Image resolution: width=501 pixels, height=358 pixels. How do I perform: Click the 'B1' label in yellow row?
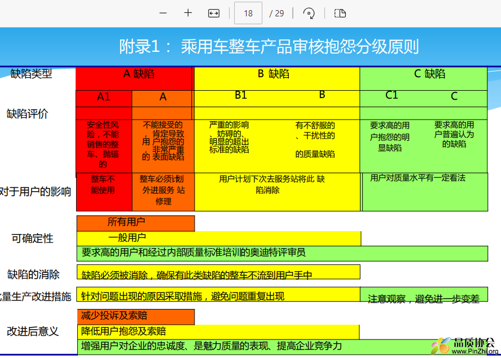click(x=241, y=95)
